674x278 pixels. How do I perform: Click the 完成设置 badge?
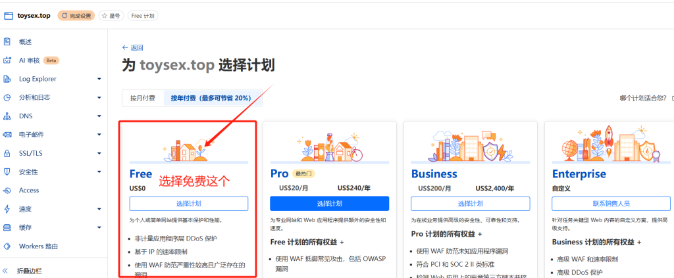pyautogui.click(x=76, y=16)
